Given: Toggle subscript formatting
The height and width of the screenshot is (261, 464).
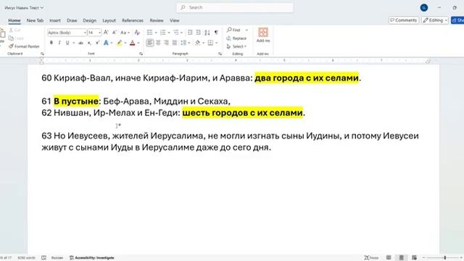Looking at the screenshot, I should pos(89,43).
